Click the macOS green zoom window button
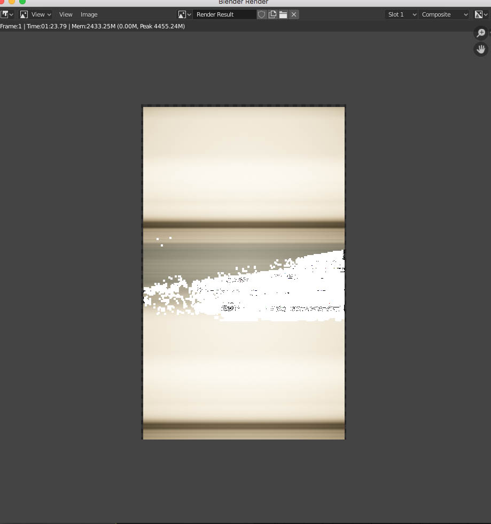Screen dimensions: 491x524 click(22, 2)
